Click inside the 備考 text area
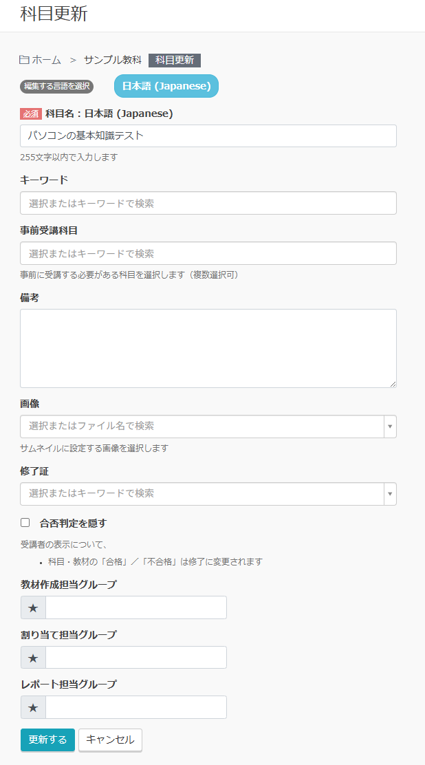 click(208, 348)
